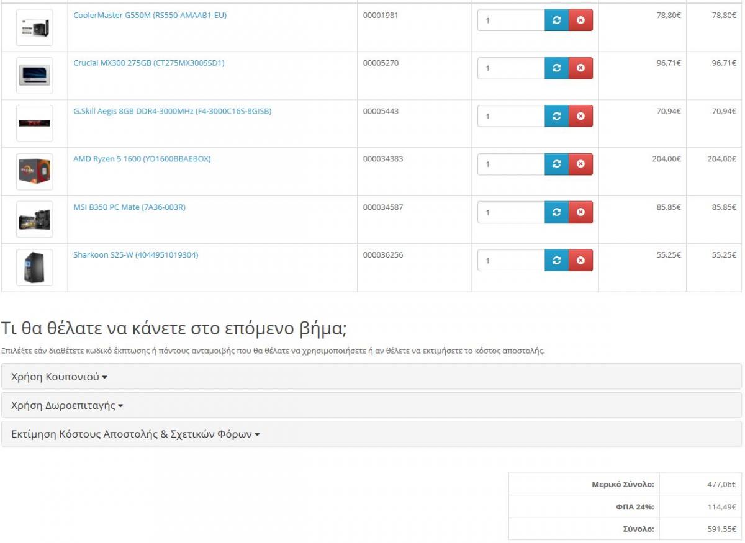This screenshot has height=543, width=745.
Task: Refresh quantity for CoolerMaster G550M
Action: click(557, 20)
